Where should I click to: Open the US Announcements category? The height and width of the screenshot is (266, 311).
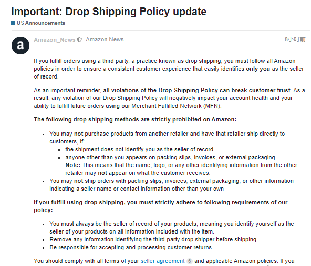coord(40,23)
